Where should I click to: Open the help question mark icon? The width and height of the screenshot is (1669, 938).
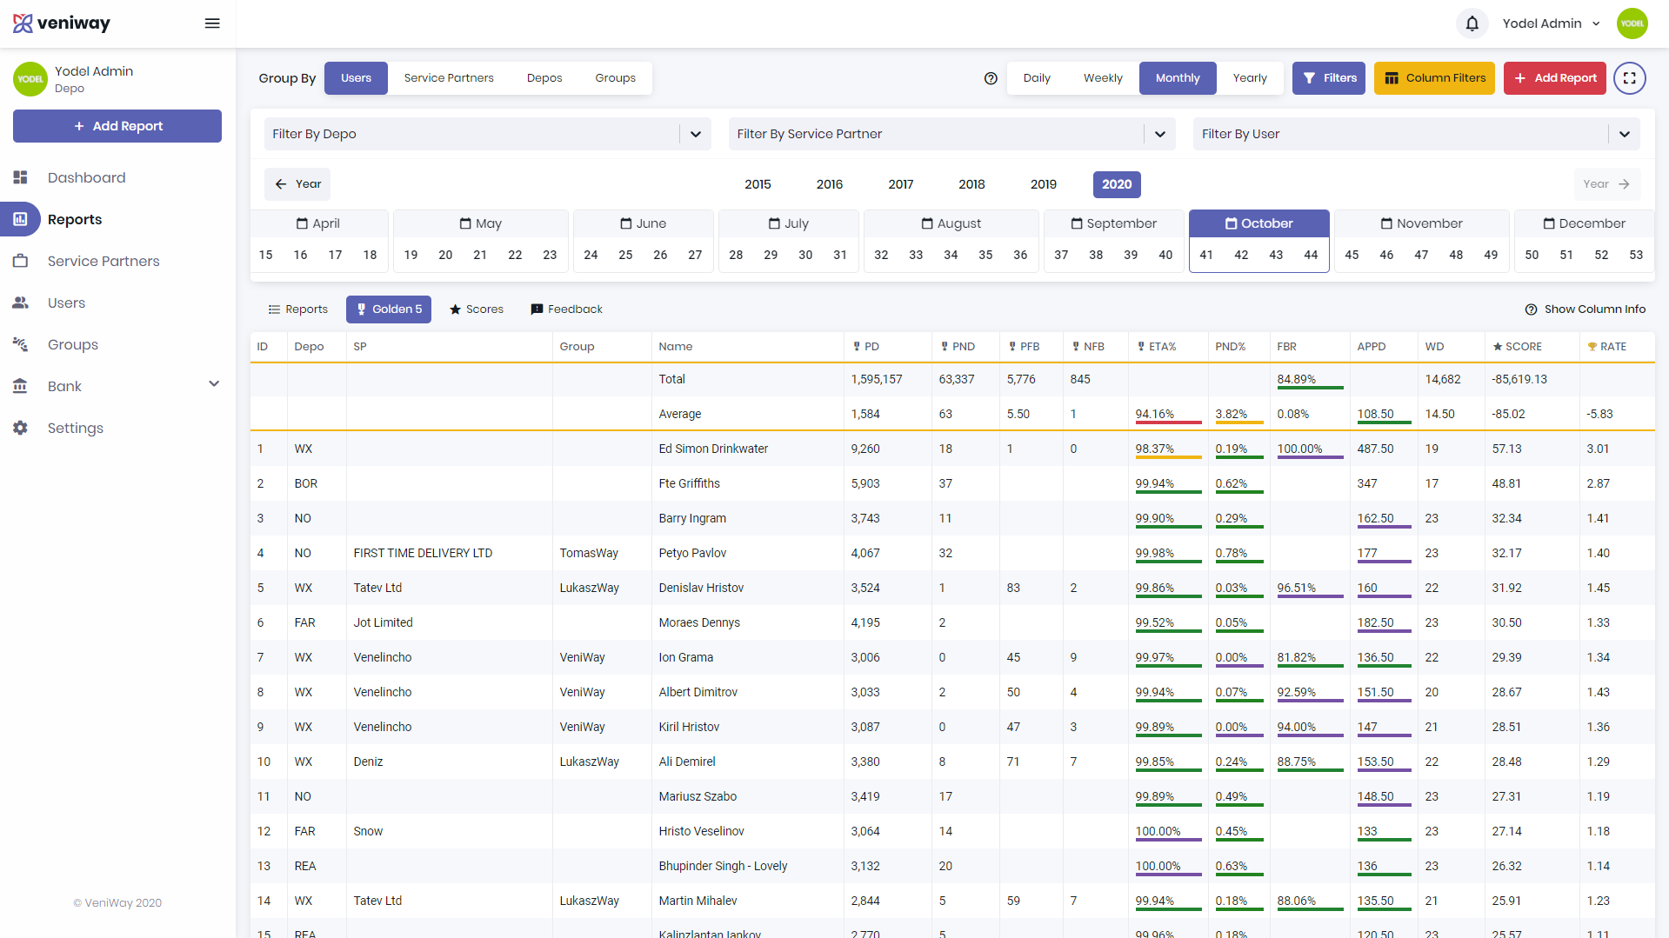coord(990,78)
